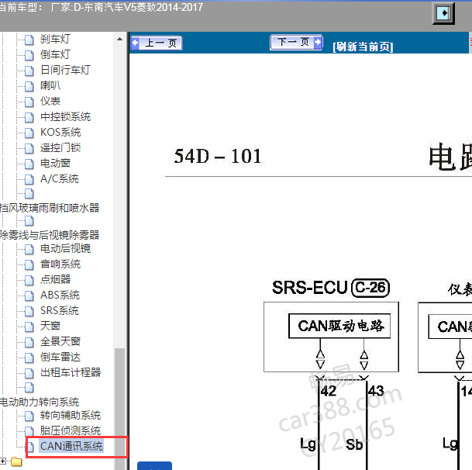The image size is (472, 470).
Task: Go to next page with 下一页
Action: click(x=297, y=42)
